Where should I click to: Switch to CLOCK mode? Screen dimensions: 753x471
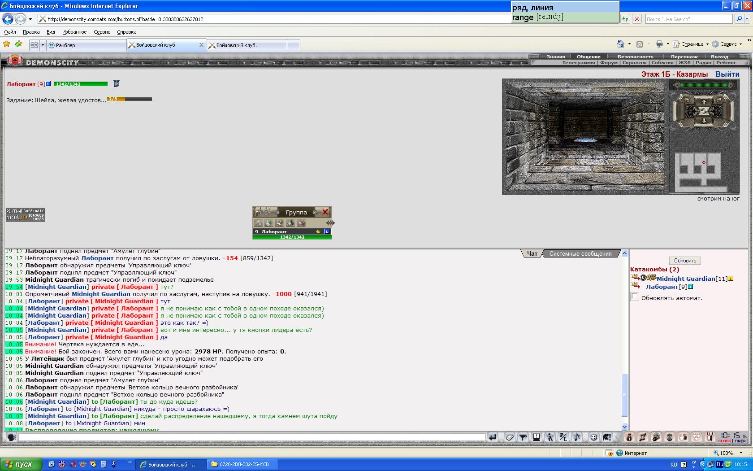(724, 441)
